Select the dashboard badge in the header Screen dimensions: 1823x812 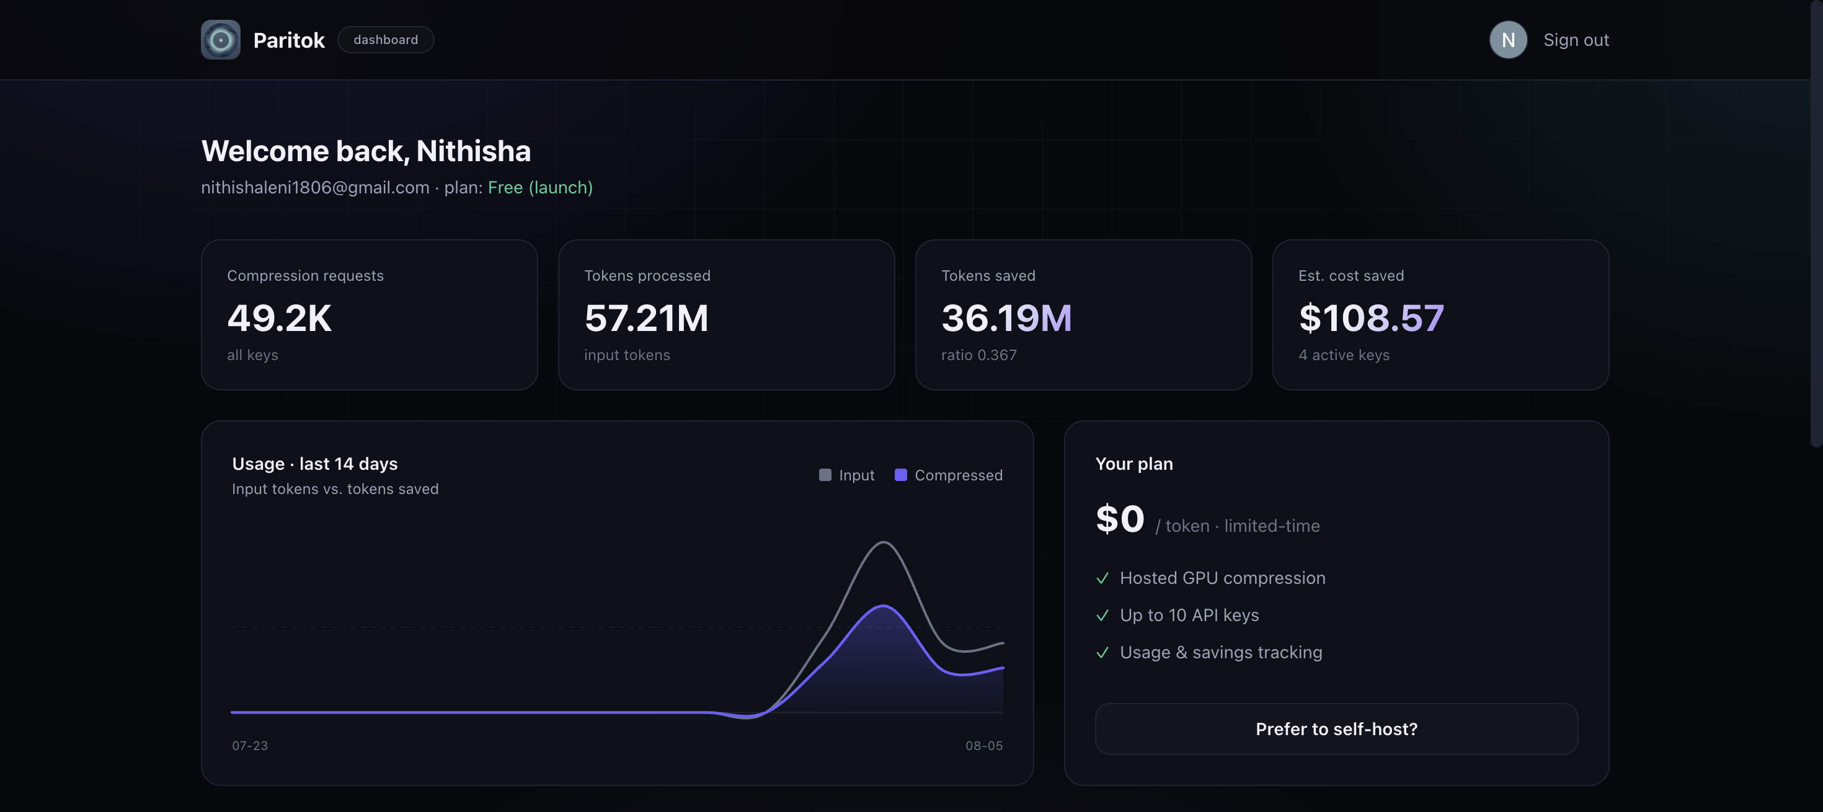coord(386,40)
